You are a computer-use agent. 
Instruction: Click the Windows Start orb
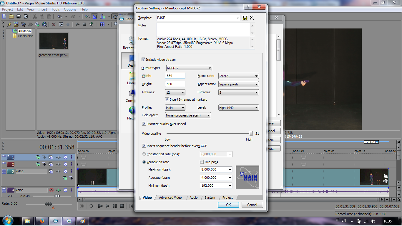pos(8,221)
